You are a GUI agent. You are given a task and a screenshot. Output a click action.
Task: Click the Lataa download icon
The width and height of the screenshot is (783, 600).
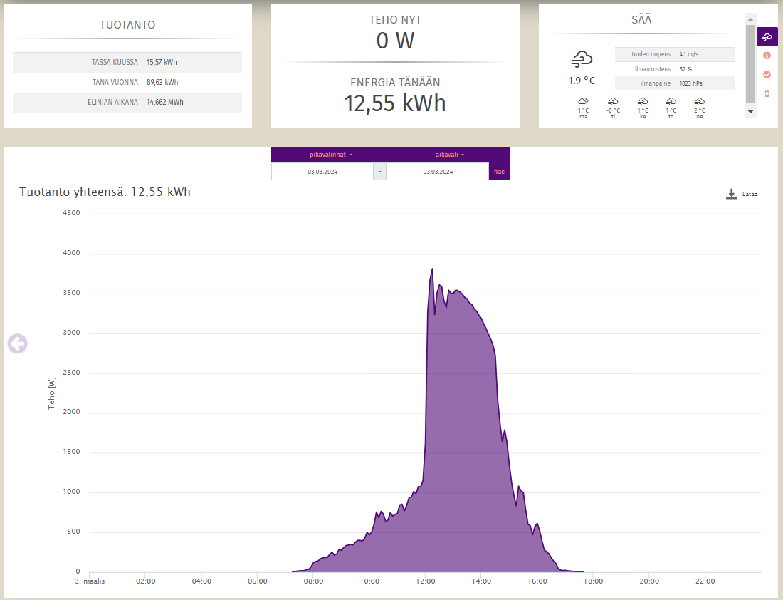click(x=731, y=194)
